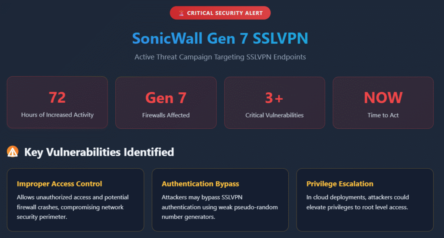444x238 pixels.
Task: Click the Active Threat Campaign subtitle text
Action: [x=220, y=57]
